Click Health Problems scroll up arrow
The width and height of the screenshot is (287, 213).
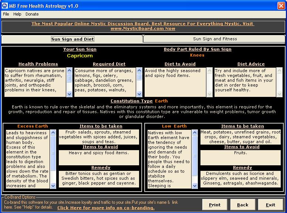pos(70,71)
